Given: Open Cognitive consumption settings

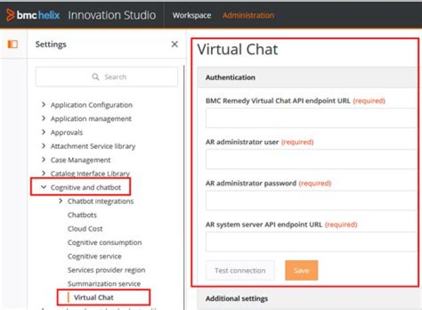Looking at the screenshot, I should [x=105, y=243].
